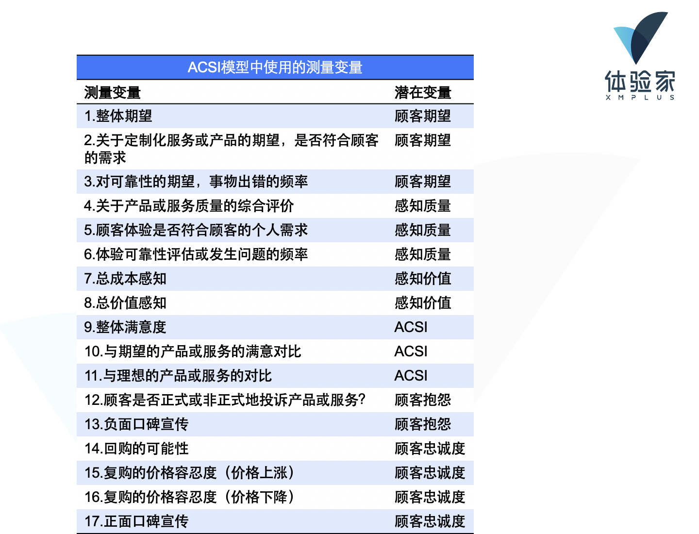Click the 体验家 brand name text
Screen dimensions: 699x534
[x=639, y=83]
